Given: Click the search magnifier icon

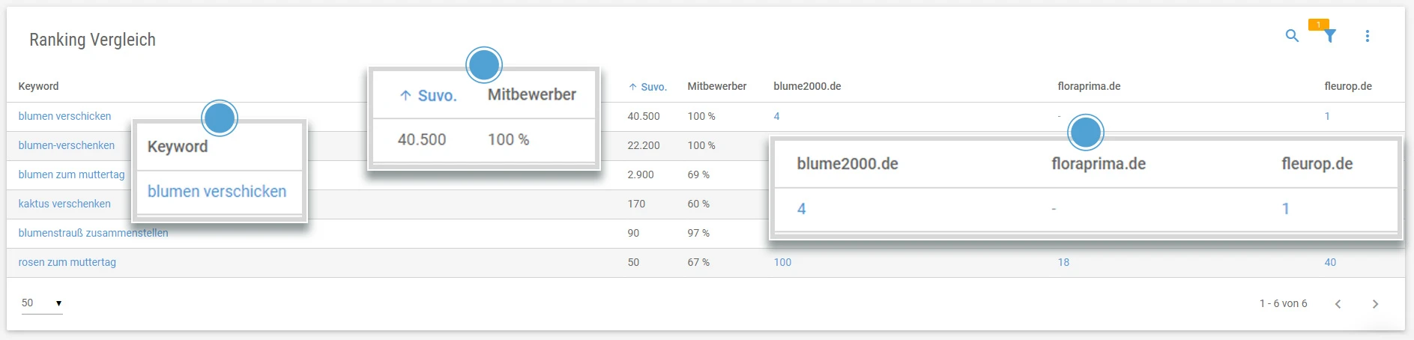Looking at the screenshot, I should pyautogui.click(x=1292, y=36).
